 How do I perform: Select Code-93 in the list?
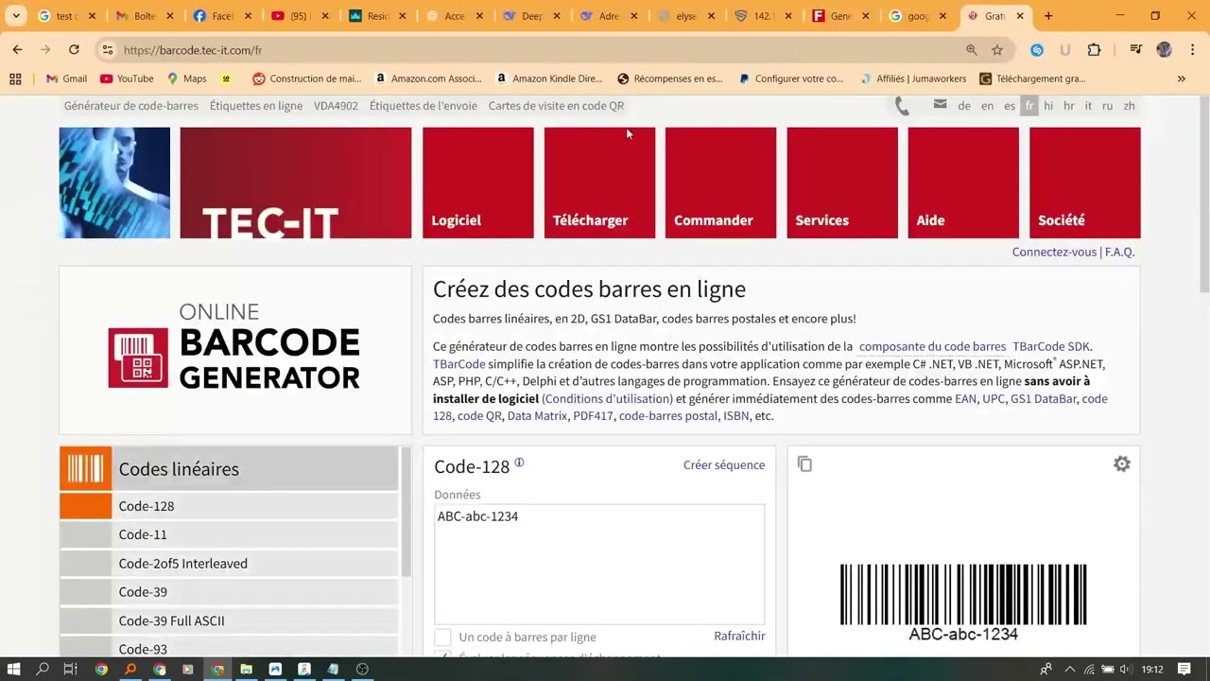[x=229, y=648]
